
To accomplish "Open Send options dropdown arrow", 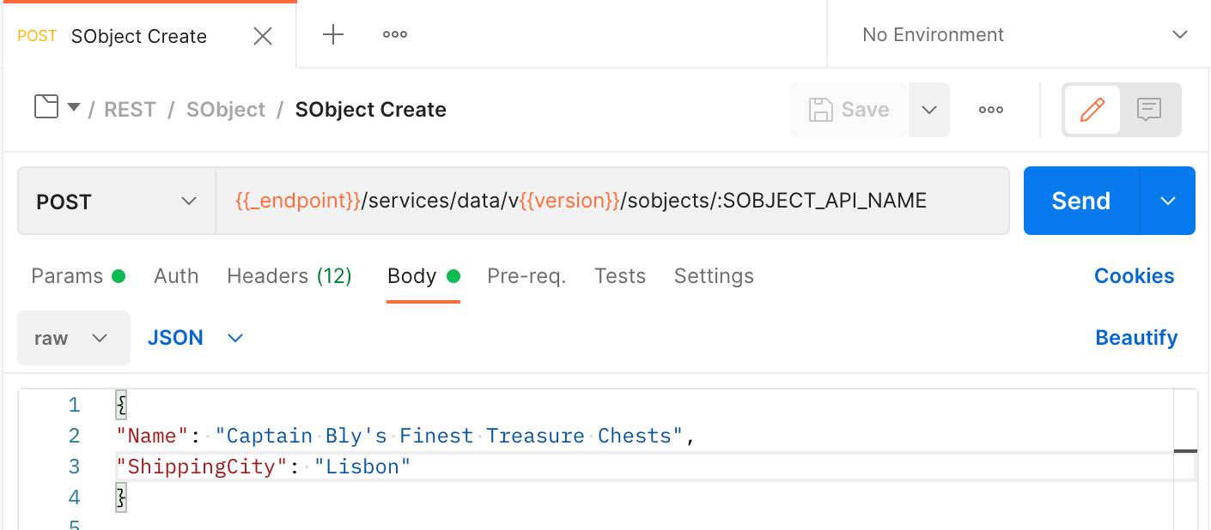I will coord(1167,201).
